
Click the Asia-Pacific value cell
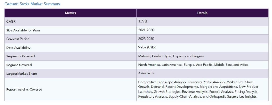click(x=202, y=74)
